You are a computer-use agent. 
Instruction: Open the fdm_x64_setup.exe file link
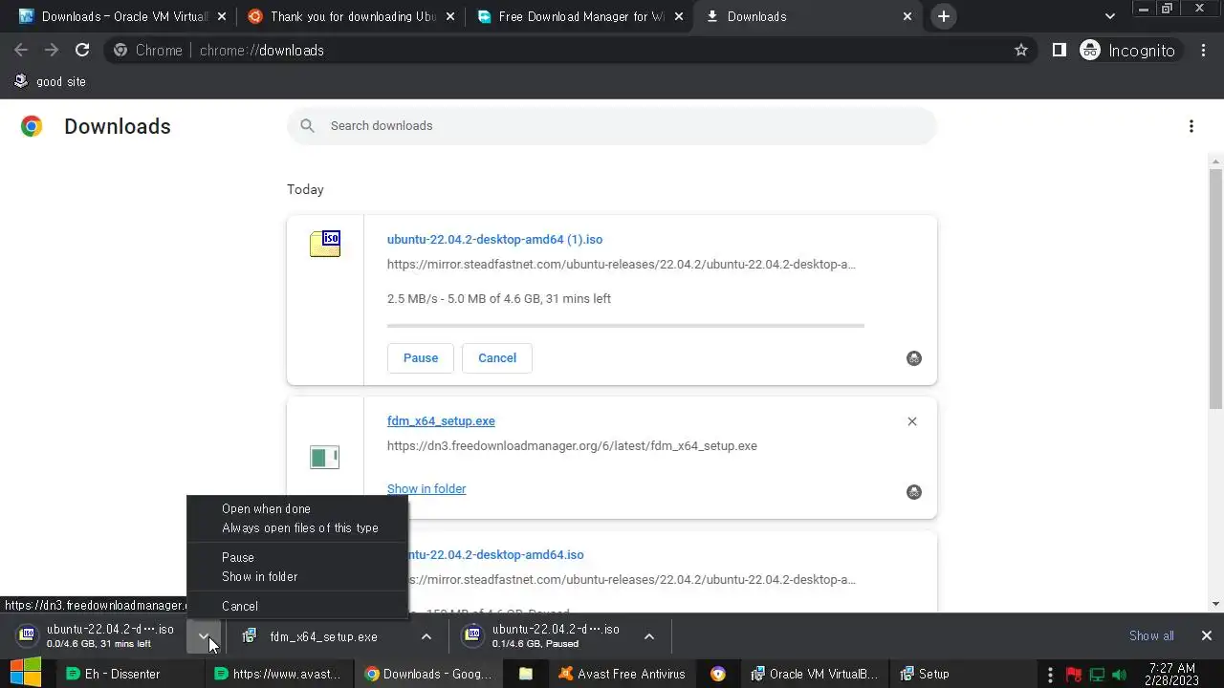click(x=441, y=420)
